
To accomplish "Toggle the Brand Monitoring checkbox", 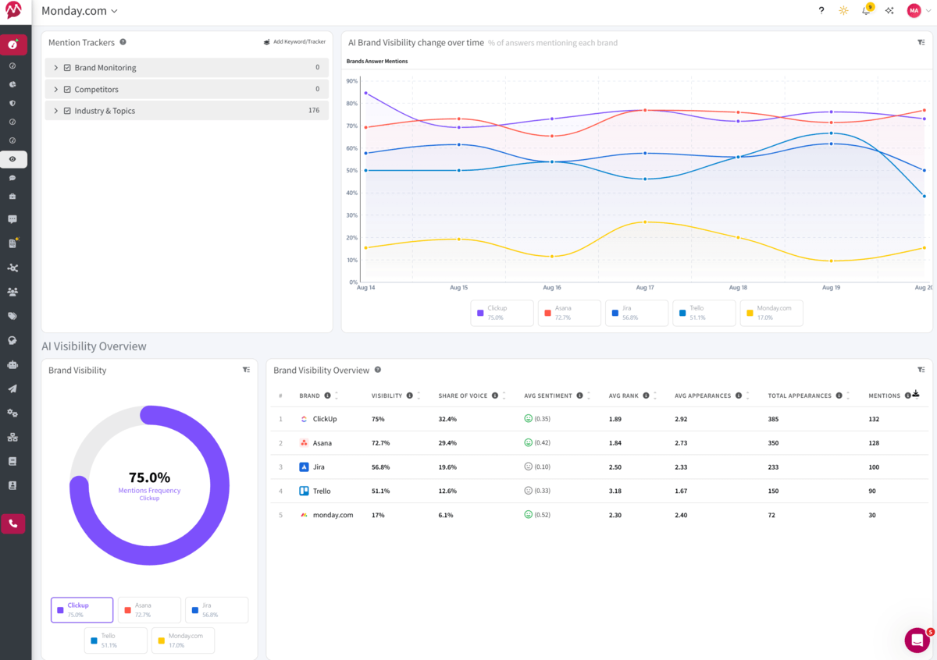I will point(67,68).
